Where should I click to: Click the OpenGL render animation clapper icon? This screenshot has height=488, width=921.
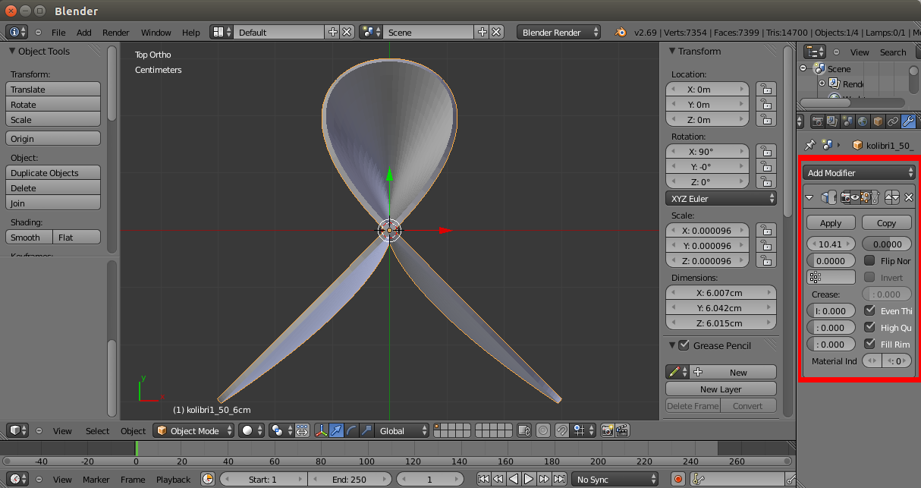point(621,430)
